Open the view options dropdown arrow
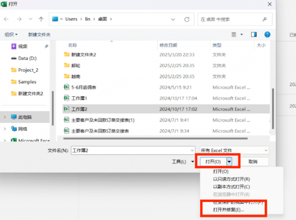 click(242, 34)
